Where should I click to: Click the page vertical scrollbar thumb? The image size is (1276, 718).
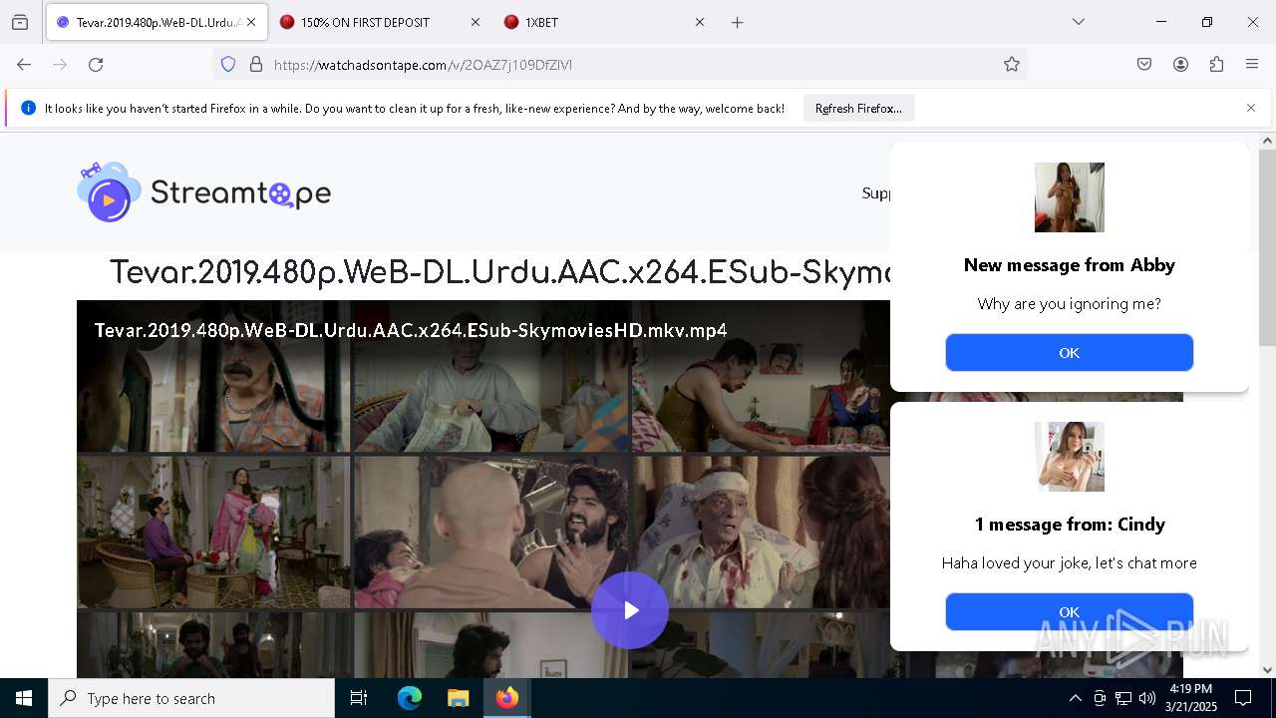(1267, 247)
